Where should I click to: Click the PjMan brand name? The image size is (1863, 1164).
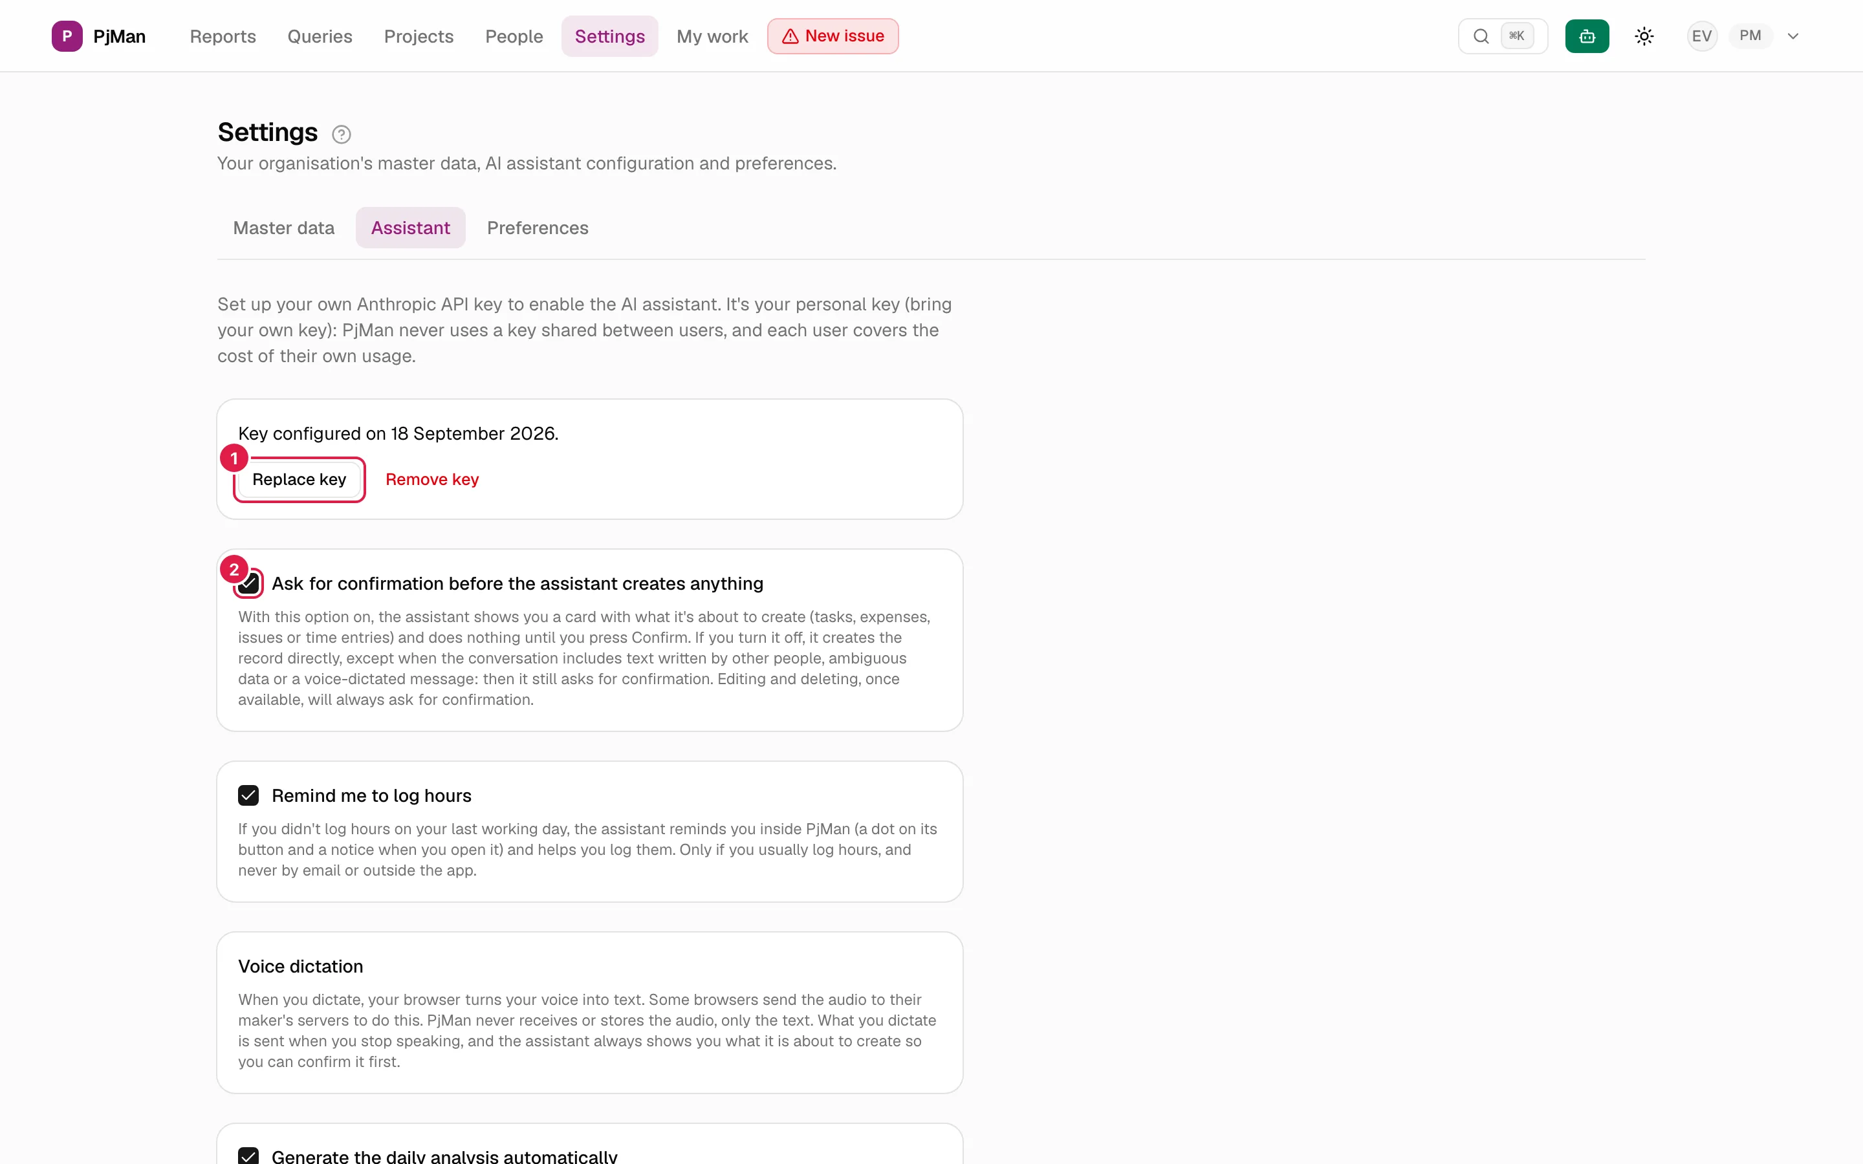click(x=119, y=36)
